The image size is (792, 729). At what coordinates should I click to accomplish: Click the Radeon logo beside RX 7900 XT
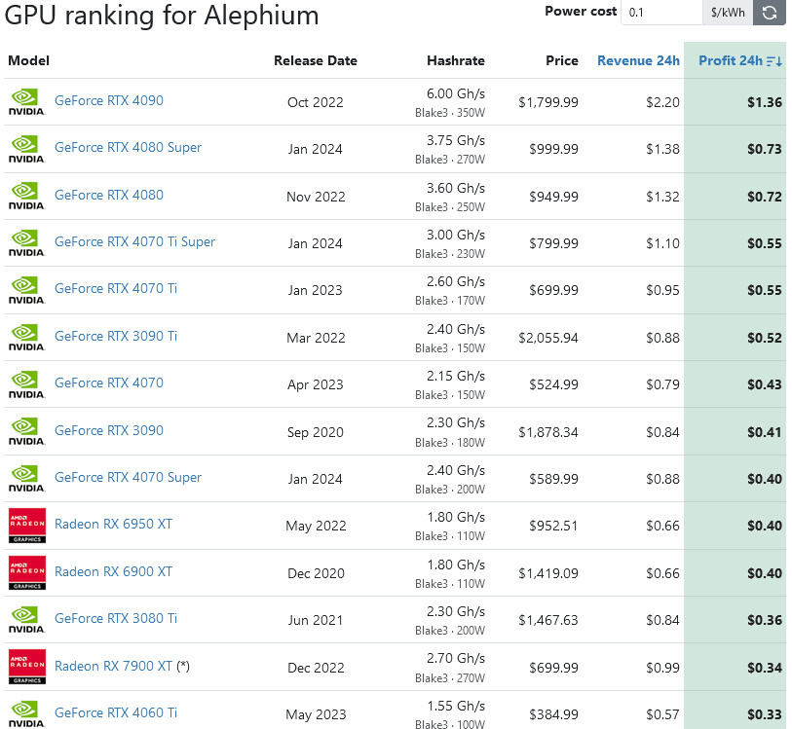pyautogui.click(x=27, y=667)
